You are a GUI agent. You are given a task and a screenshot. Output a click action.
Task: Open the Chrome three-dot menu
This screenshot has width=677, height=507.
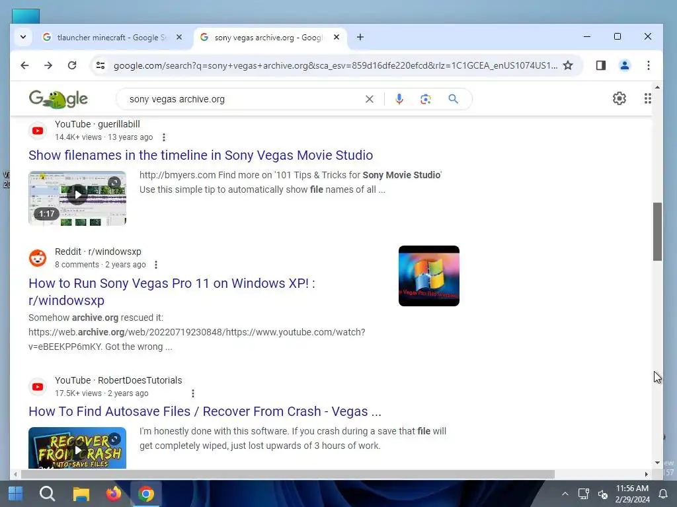tap(649, 65)
